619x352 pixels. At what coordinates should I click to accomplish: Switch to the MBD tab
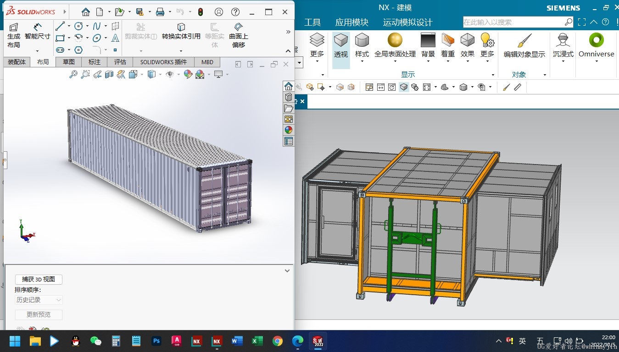click(207, 62)
